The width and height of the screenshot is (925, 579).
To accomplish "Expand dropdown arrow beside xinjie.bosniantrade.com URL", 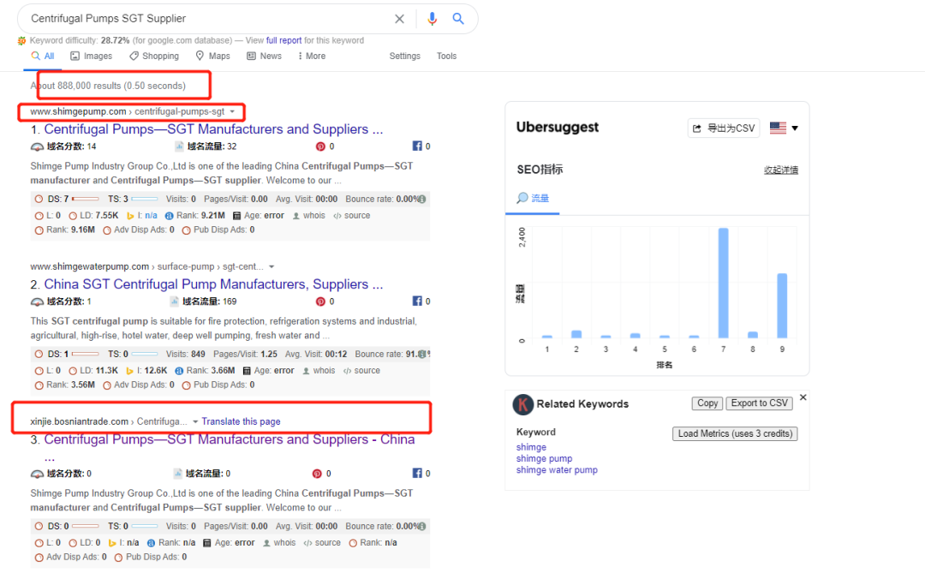I will click(x=195, y=422).
